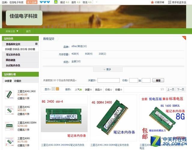This screenshot has height=150, width=192.
Task: Expand the shop rating dropdown arrow
Action: click(97, 2)
